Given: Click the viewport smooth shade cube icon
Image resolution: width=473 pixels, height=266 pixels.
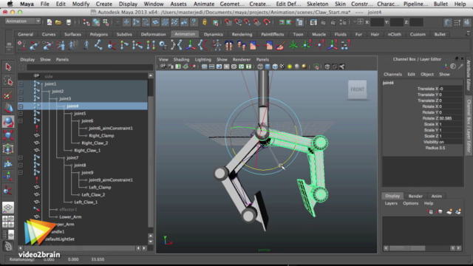Looking at the screenshot, I should pyautogui.click(x=268, y=66).
